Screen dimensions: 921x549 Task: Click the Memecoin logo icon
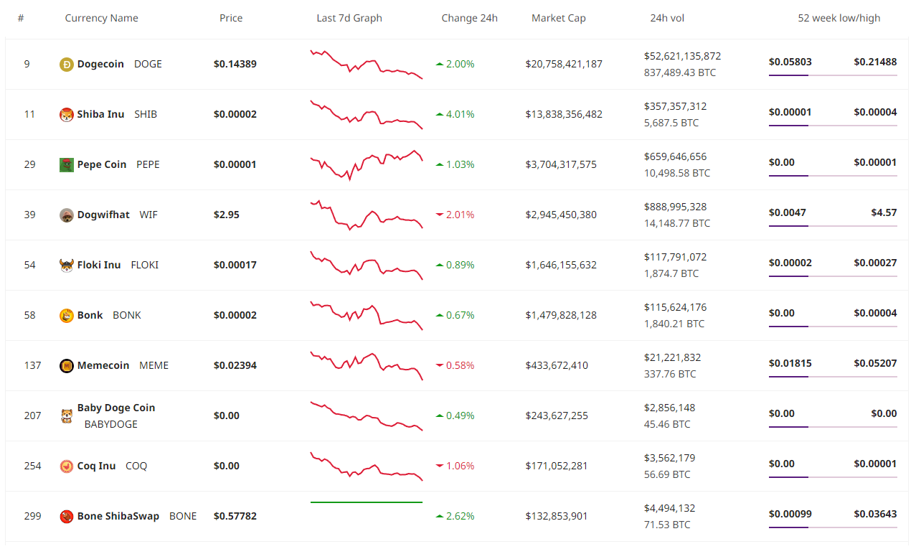coord(65,365)
